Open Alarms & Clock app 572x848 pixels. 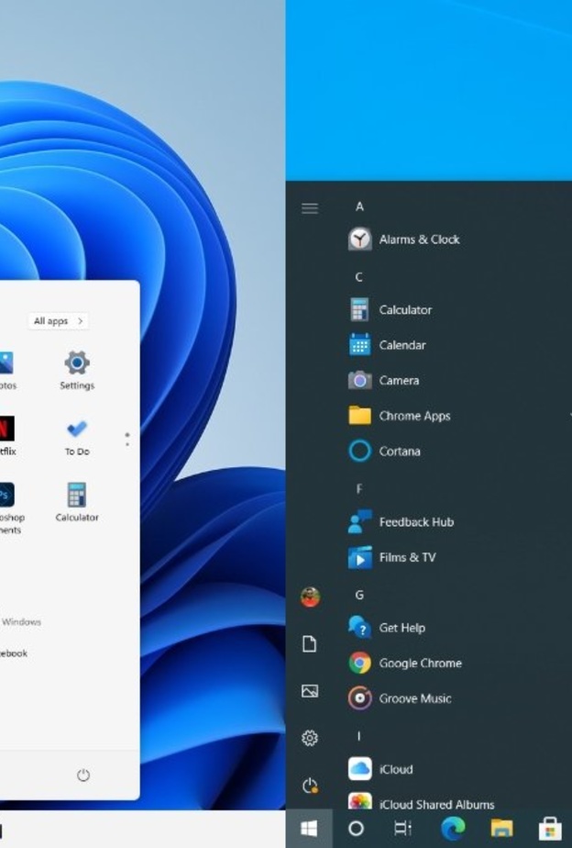tap(418, 240)
